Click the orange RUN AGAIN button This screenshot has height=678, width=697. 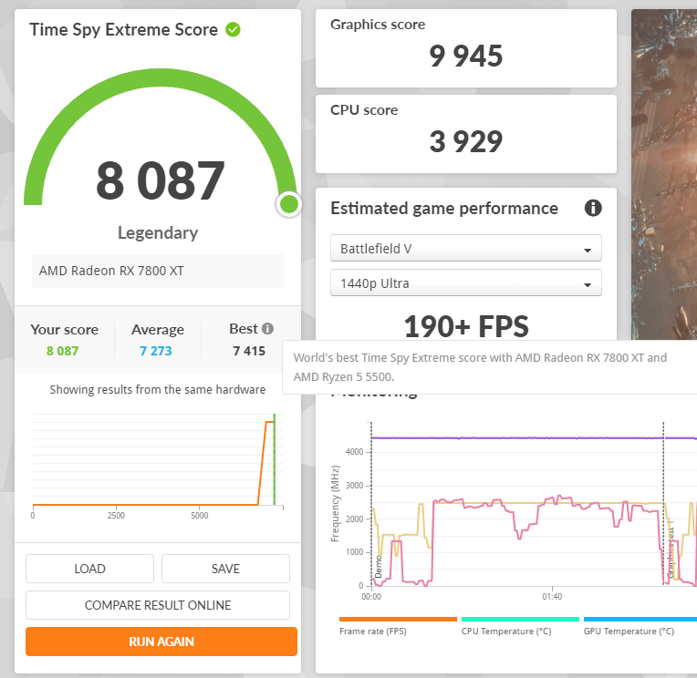point(161,642)
